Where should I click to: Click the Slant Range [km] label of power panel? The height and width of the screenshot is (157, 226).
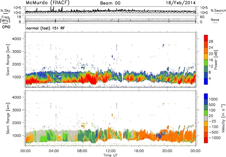pos(8,60)
